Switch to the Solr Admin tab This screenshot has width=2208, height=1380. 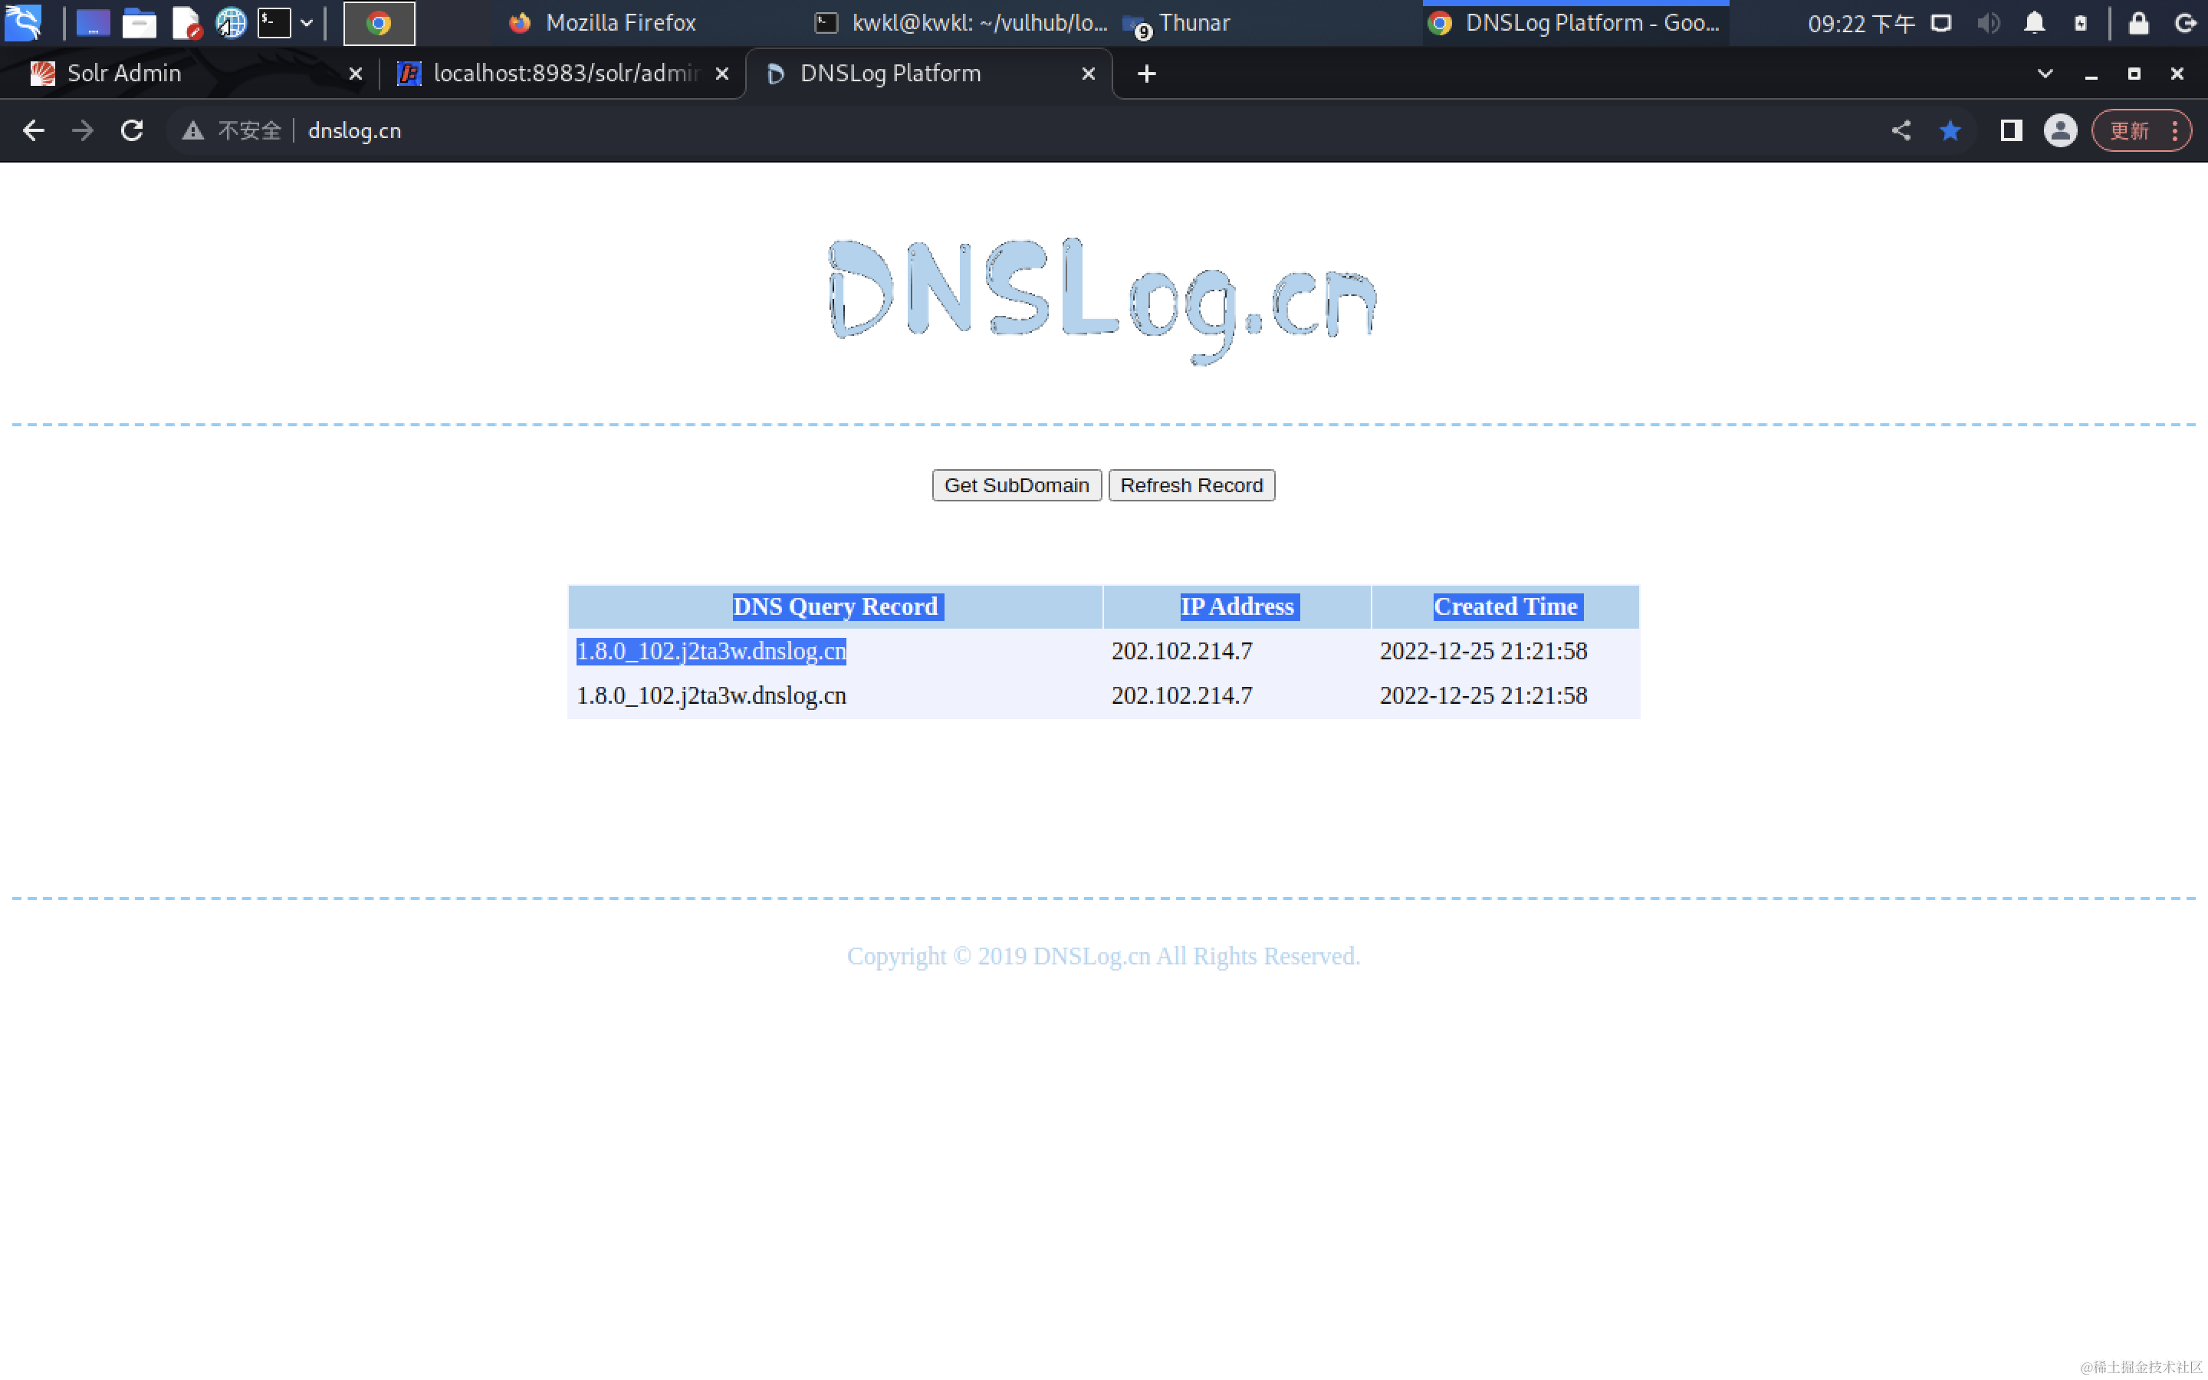tap(124, 74)
